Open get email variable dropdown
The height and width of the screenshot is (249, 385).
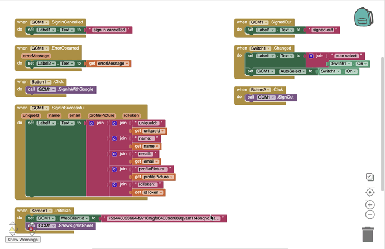[151, 162]
